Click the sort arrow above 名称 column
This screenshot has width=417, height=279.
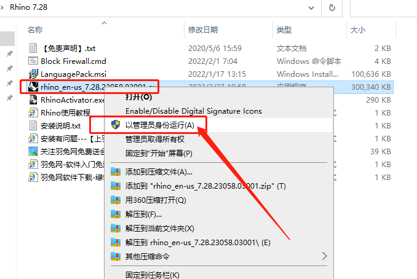105,23
